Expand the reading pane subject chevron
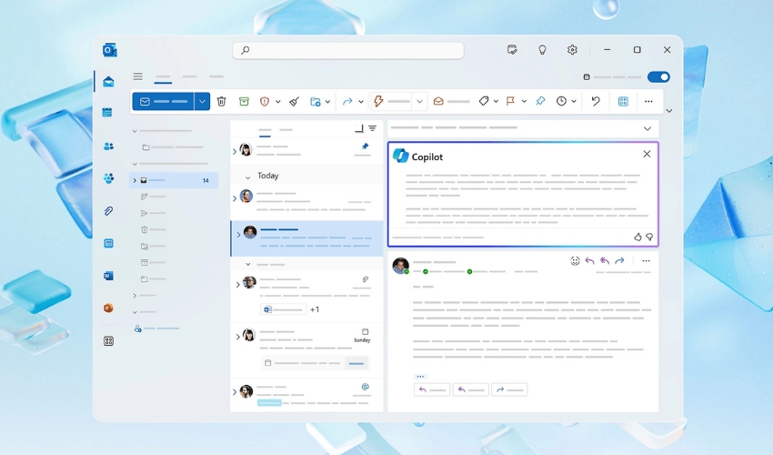773x455 pixels. point(648,128)
